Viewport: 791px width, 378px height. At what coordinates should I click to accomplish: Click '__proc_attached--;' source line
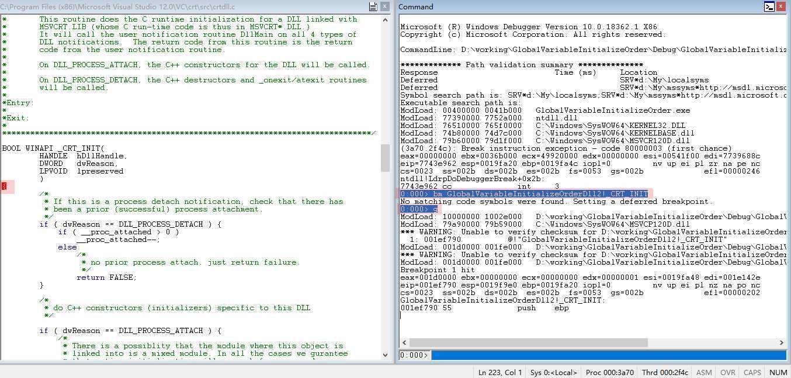[x=118, y=240]
